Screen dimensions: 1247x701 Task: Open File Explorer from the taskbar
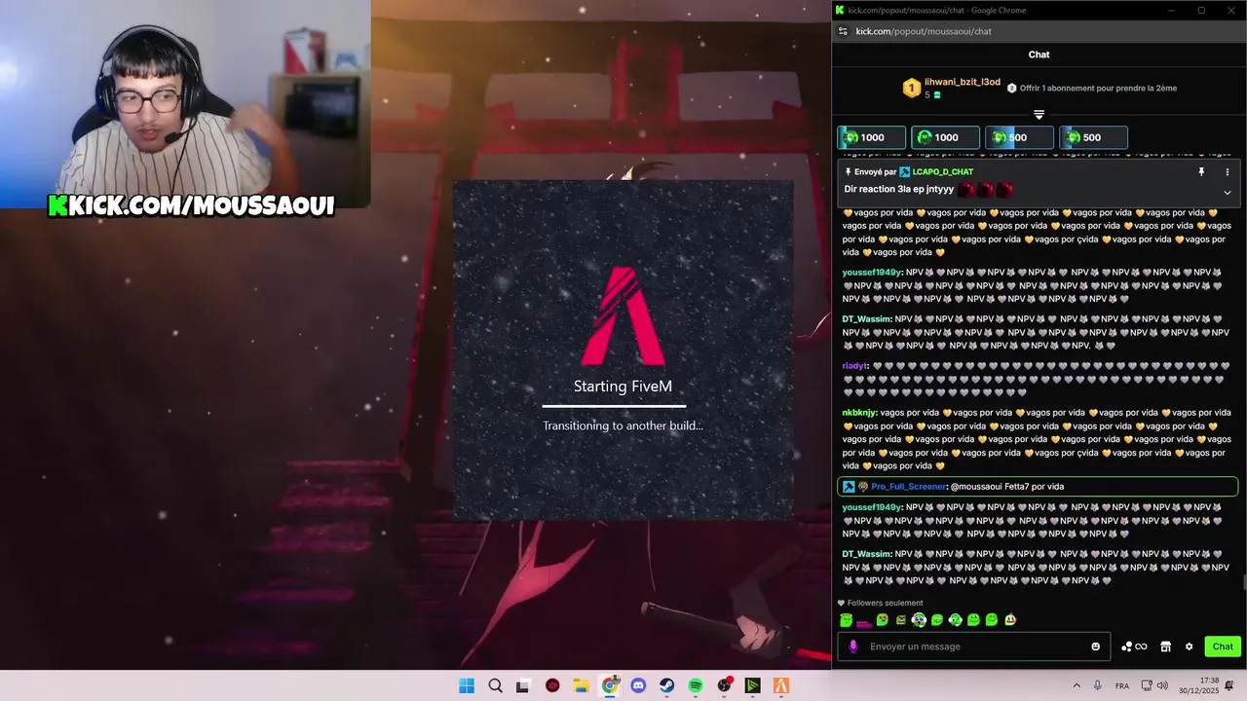tap(581, 685)
